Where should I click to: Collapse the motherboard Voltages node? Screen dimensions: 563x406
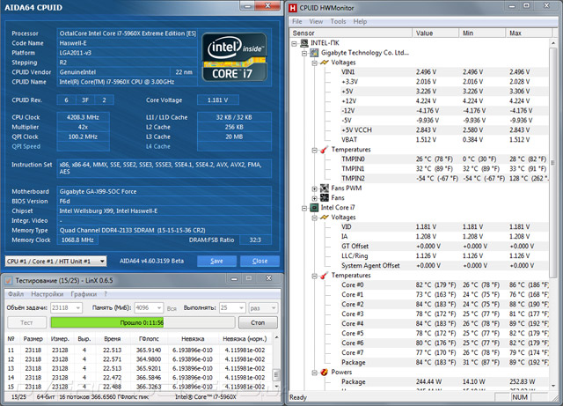315,63
